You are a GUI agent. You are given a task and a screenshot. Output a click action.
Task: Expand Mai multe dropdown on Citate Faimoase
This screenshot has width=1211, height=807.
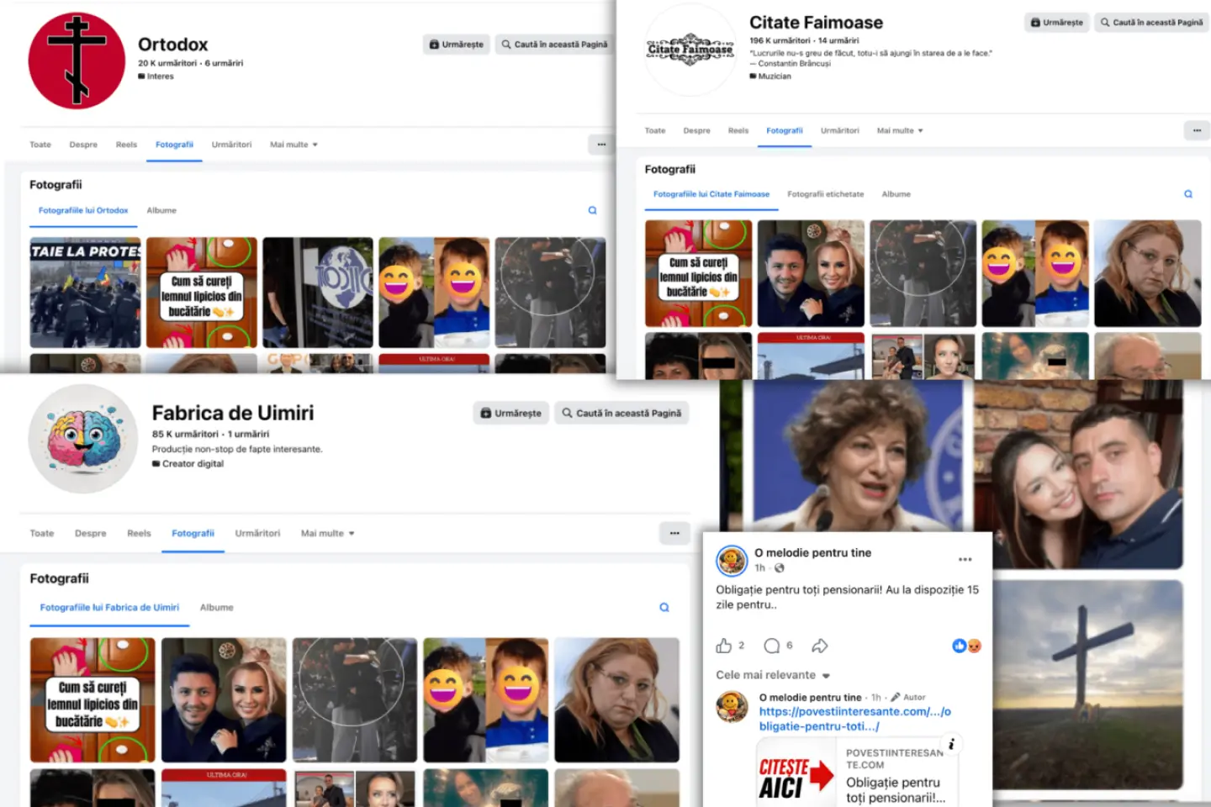coord(900,130)
